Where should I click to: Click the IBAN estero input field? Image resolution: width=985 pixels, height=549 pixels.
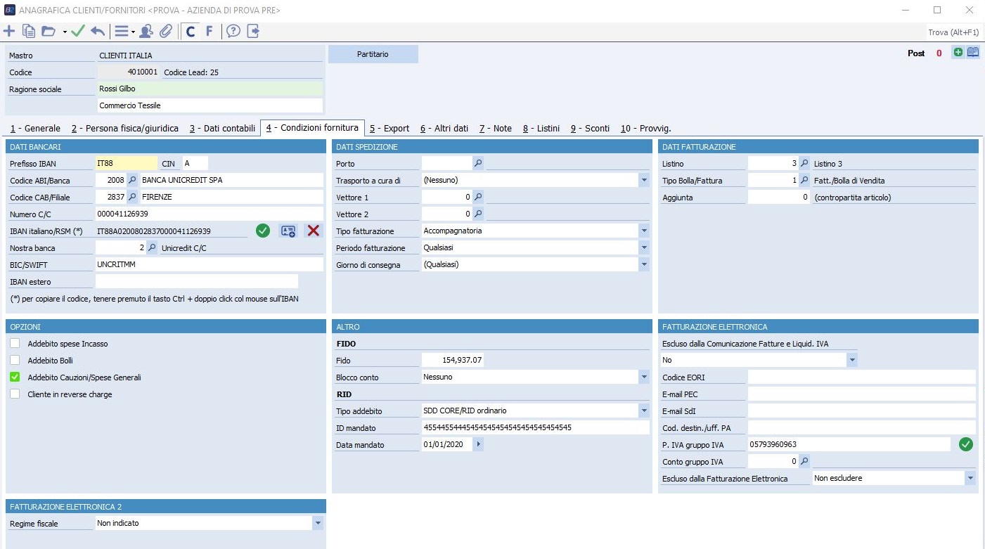pos(197,281)
